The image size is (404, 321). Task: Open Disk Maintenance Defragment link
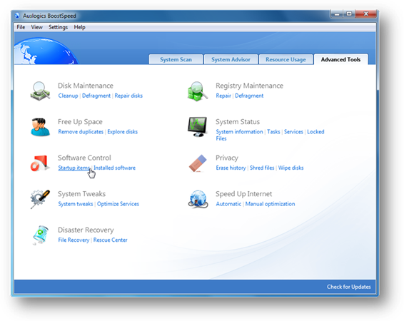click(96, 96)
